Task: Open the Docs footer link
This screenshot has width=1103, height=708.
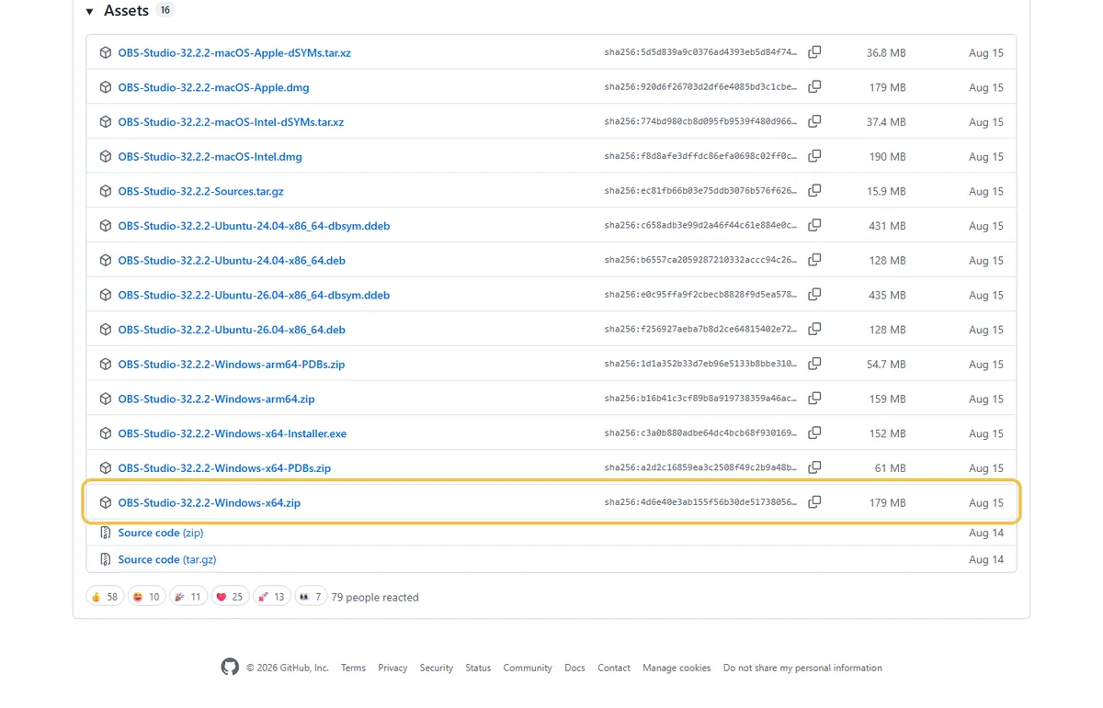Action: point(574,668)
